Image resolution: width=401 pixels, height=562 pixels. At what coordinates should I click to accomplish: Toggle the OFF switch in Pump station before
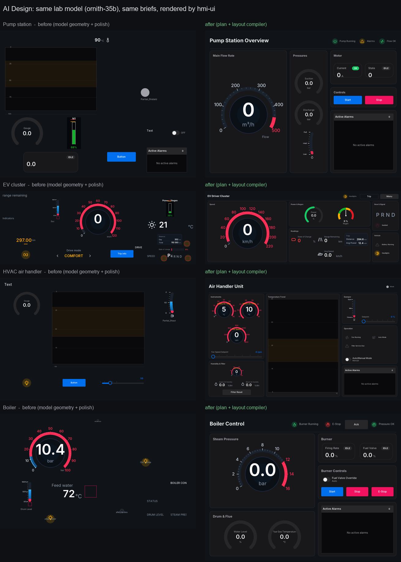tap(175, 133)
